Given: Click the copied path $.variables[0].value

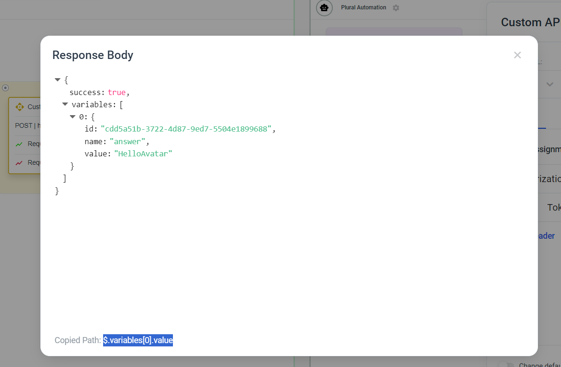Looking at the screenshot, I should (x=138, y=340).
